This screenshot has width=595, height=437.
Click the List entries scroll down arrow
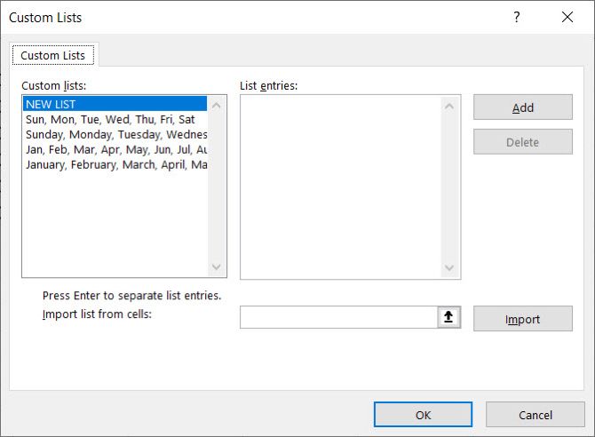[x=449, y=268]
